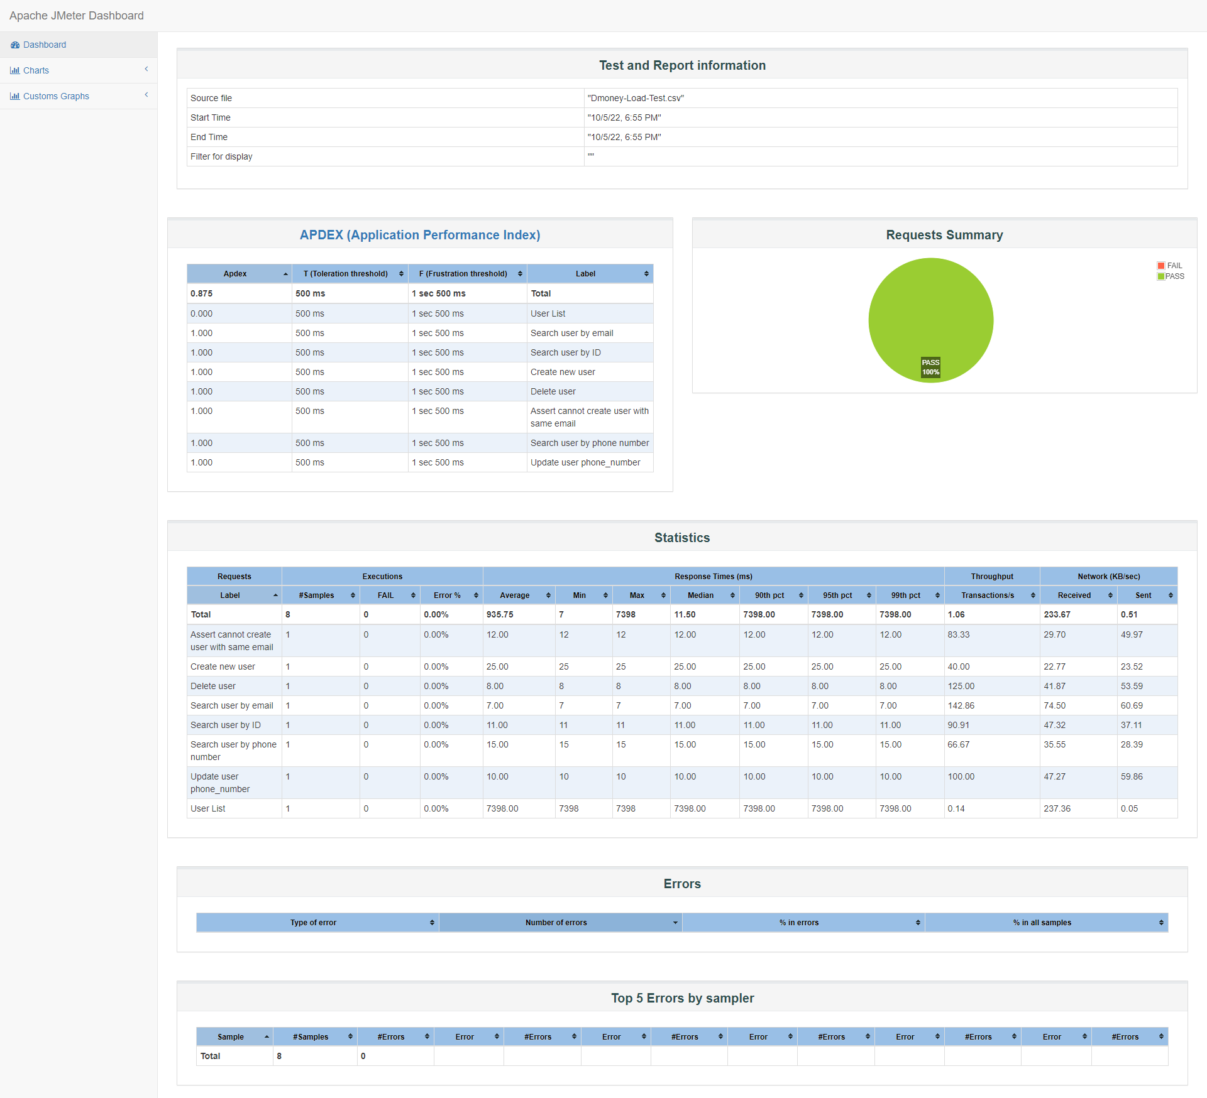Click the Customs Graphs bar-chart icon
The image size is (1207, 1098).
(x=14, y=96)
